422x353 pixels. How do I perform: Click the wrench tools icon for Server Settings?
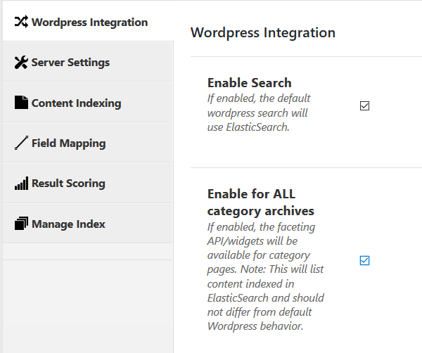click(21, 62)
